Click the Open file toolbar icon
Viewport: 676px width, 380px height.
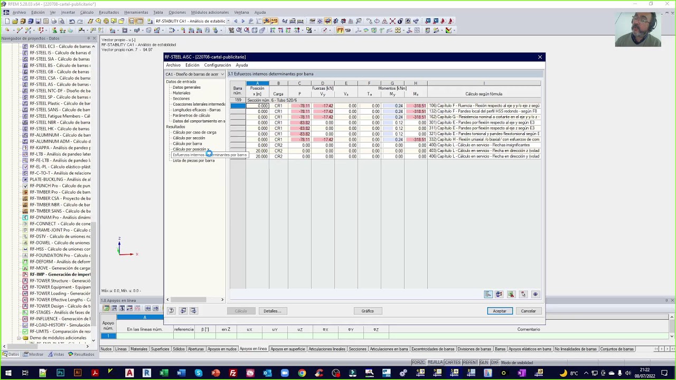[15, 21]
